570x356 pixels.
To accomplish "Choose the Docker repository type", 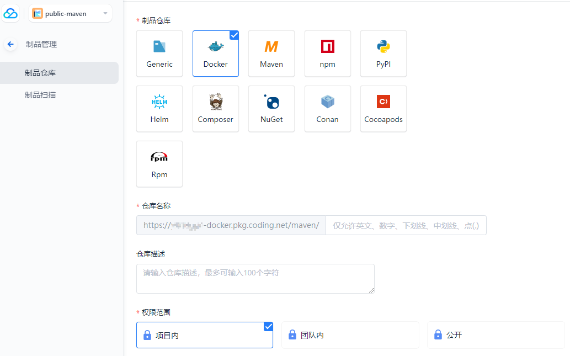I will [x=216, y=54].
